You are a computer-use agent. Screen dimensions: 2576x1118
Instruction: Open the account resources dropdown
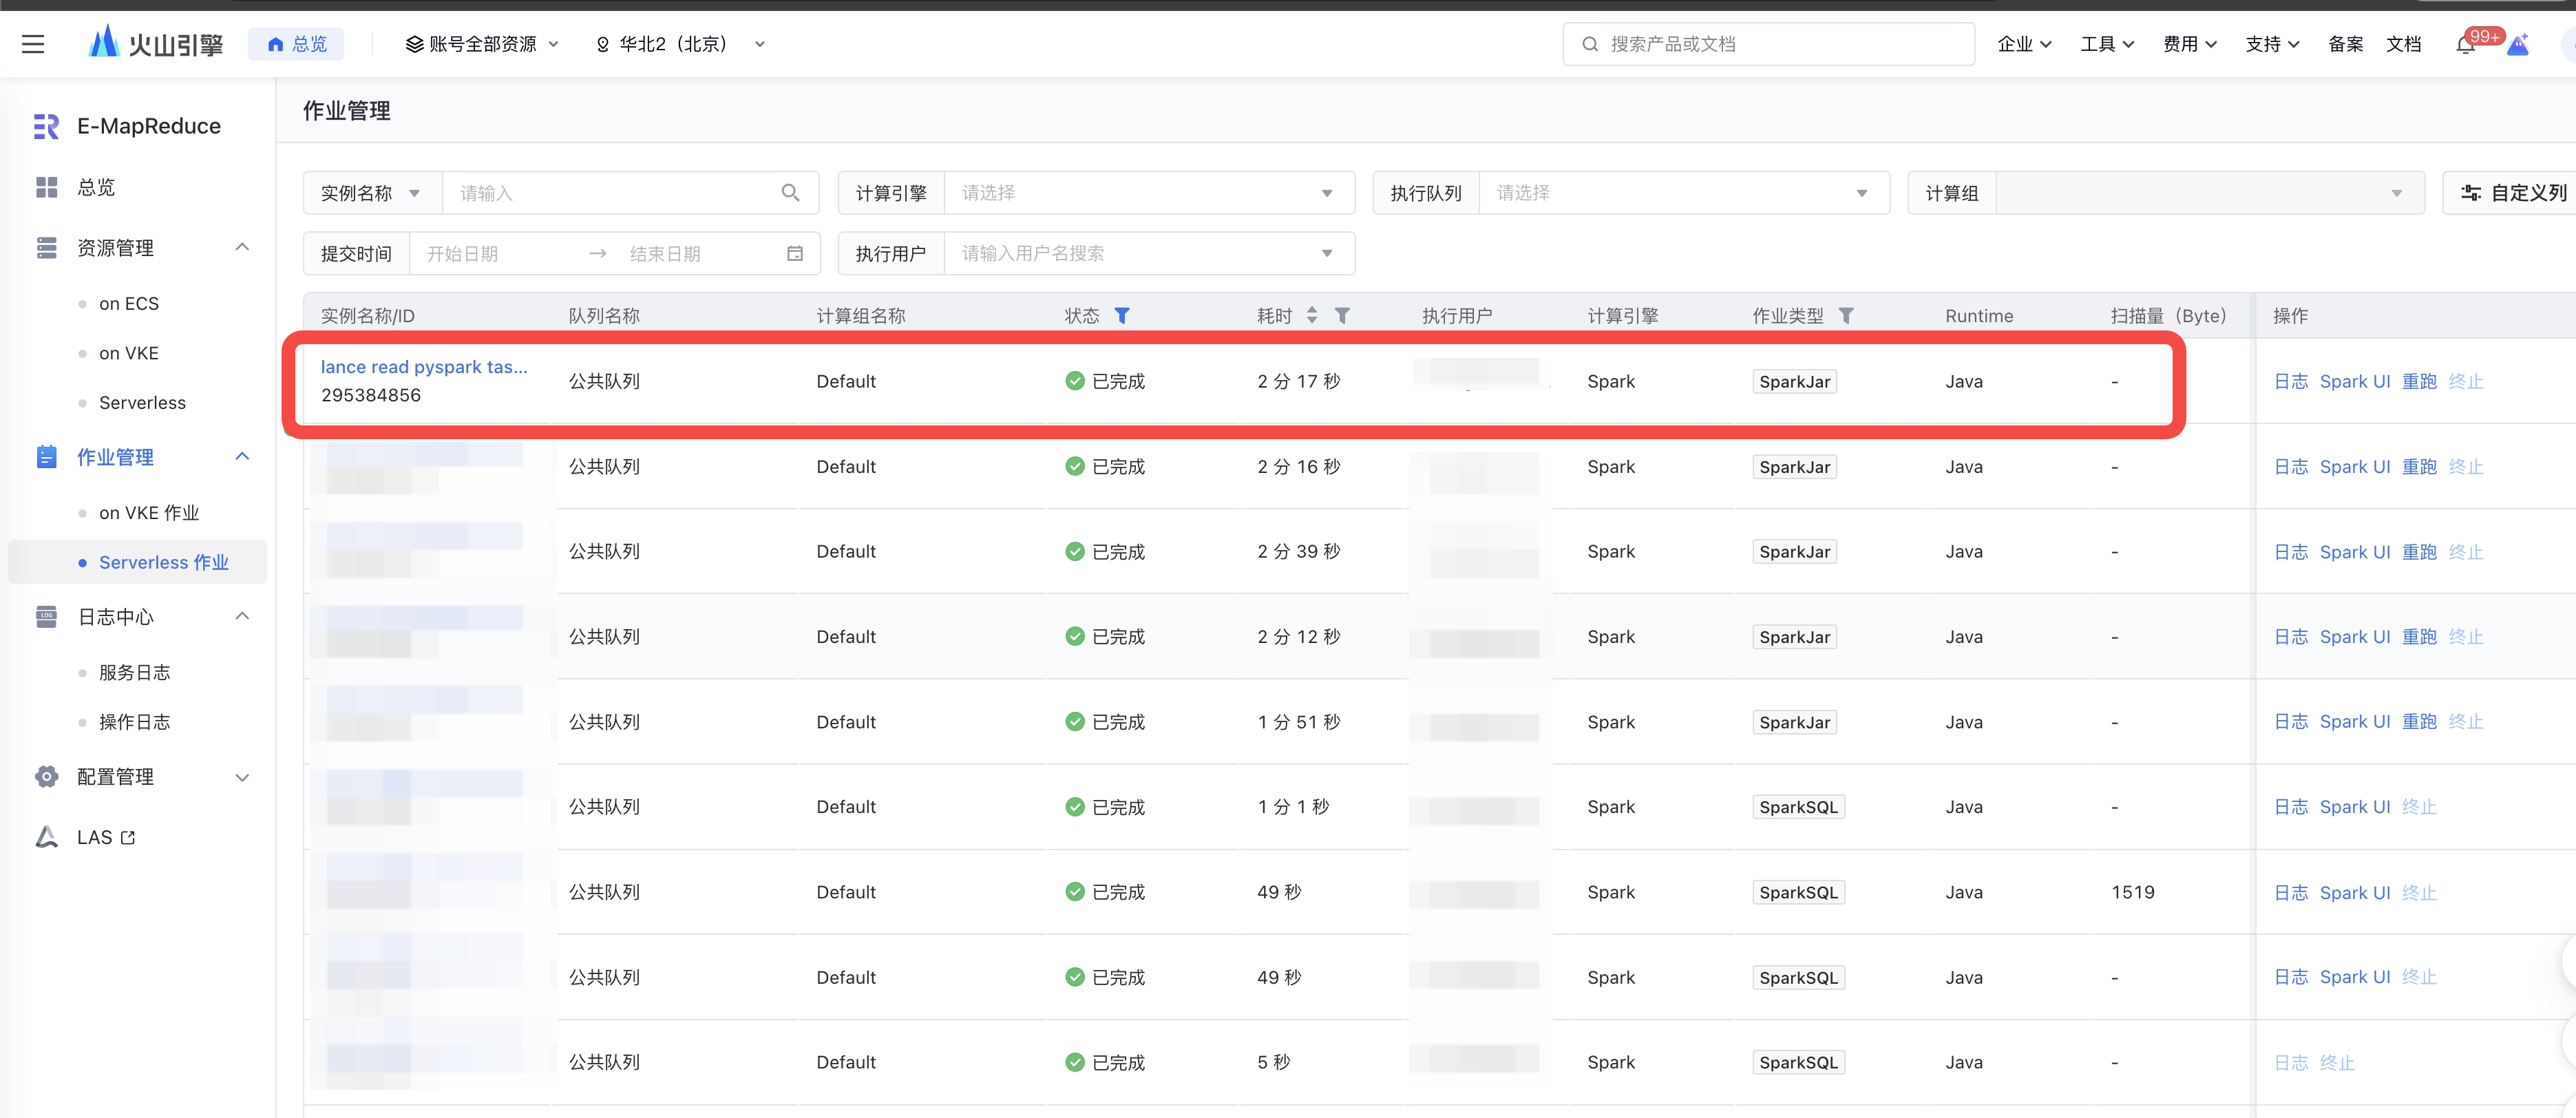(x=482, y=44)
